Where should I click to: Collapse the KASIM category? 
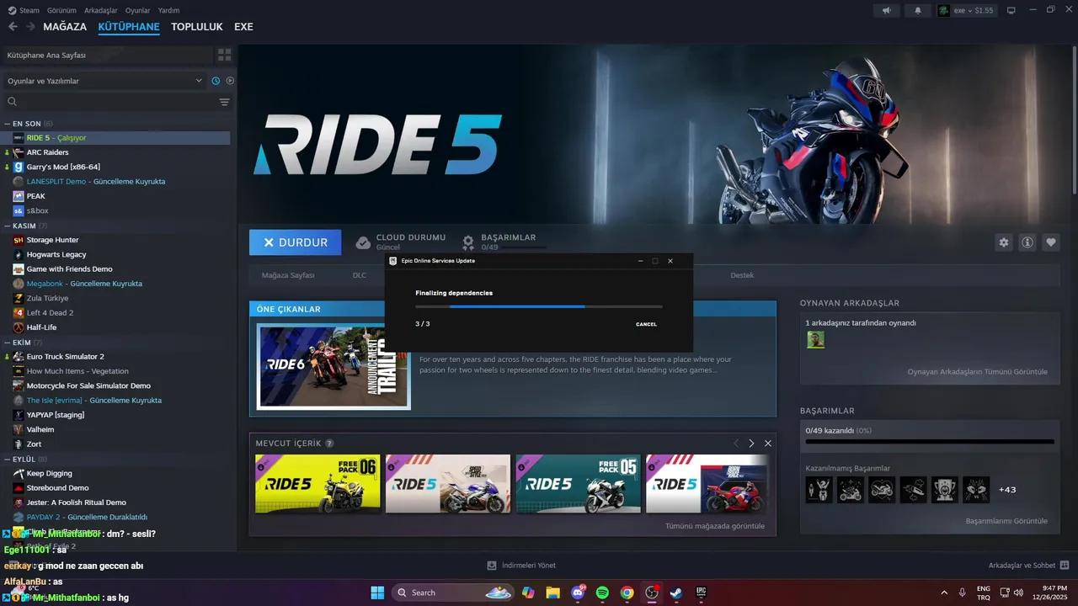click(8, 226)
